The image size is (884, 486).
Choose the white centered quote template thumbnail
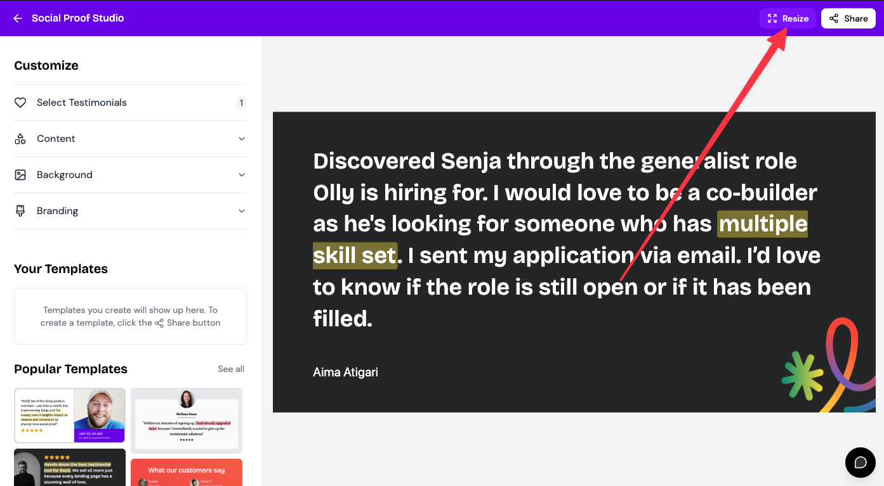187,420
